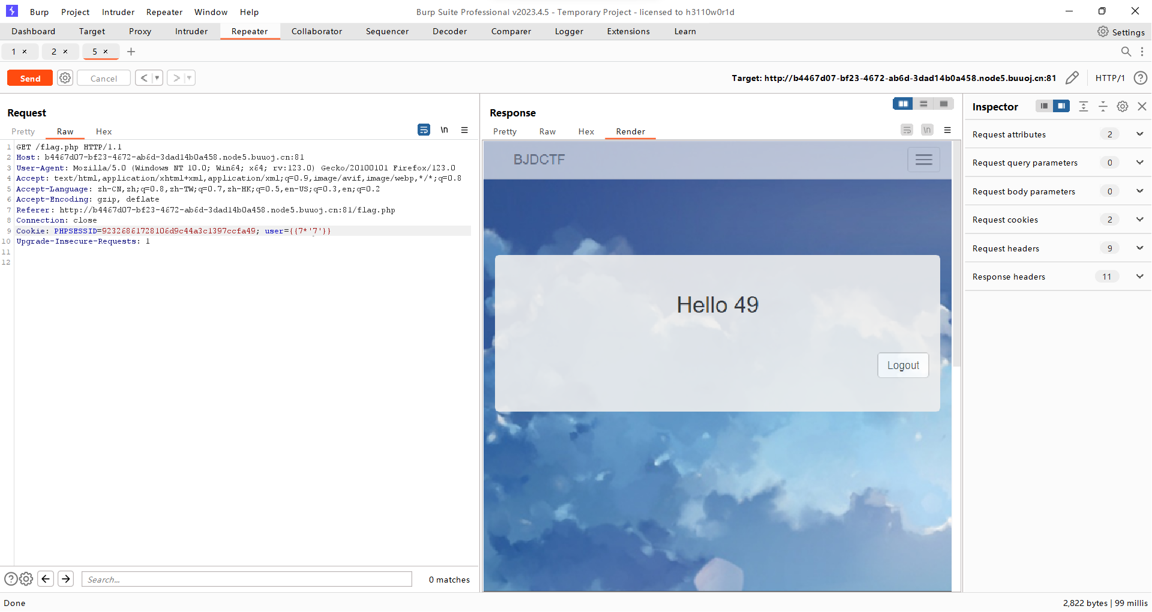The height and width of the screenshot is (612, 1152).
Task: Toggle response non-printable characters \n icon
Action: point(927,130)
